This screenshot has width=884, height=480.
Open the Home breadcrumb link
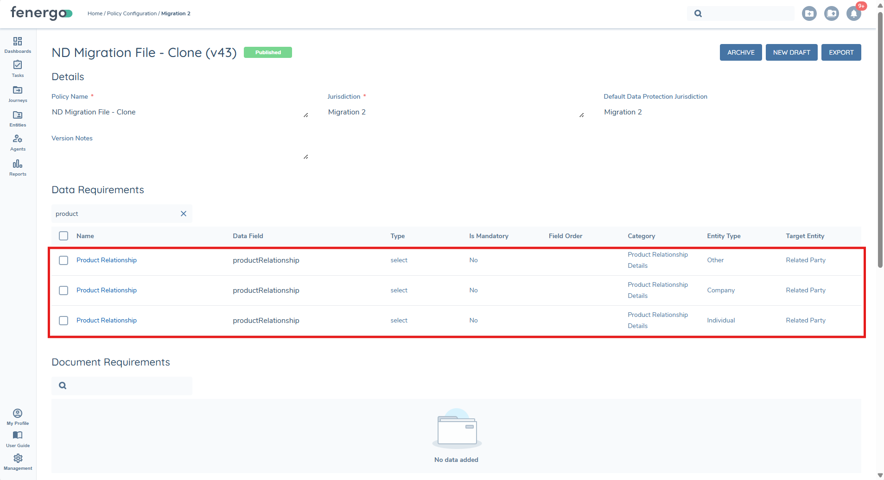coord(95,13)
